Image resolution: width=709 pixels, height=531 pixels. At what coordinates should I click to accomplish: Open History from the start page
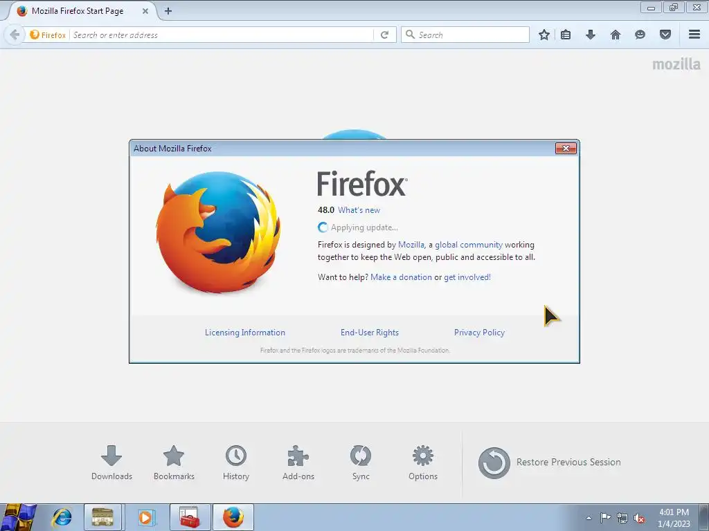pos(236,463)
